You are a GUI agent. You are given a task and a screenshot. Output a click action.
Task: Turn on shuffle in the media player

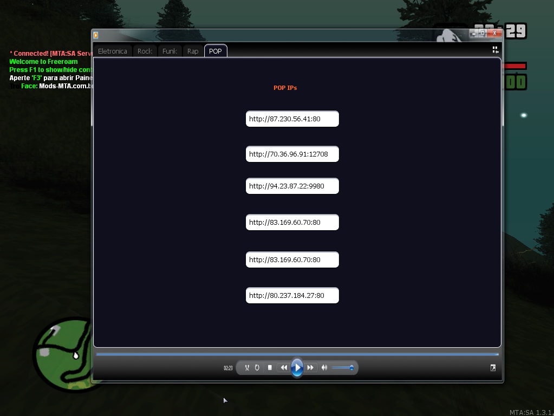247,368
